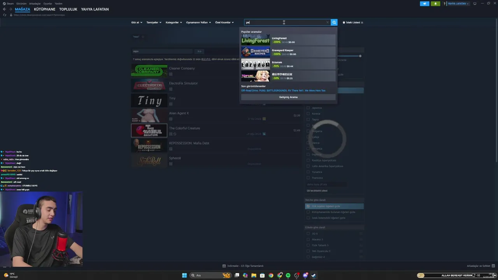Viewport: 498px width, 280px height.
Task: Click the weather widget on taskbar
Action: (x=11, y=275)
